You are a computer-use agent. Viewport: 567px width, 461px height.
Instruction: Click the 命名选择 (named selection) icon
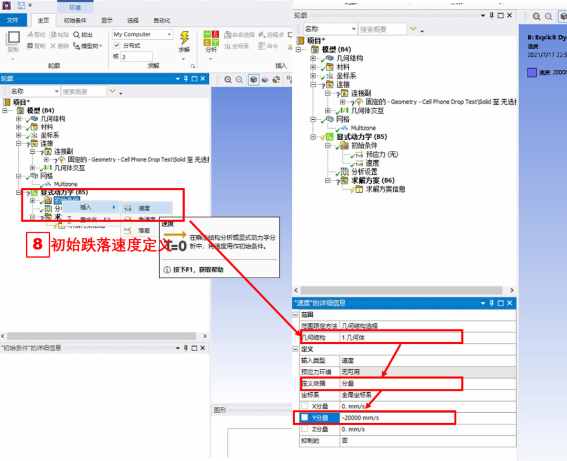tap(227, 35)
